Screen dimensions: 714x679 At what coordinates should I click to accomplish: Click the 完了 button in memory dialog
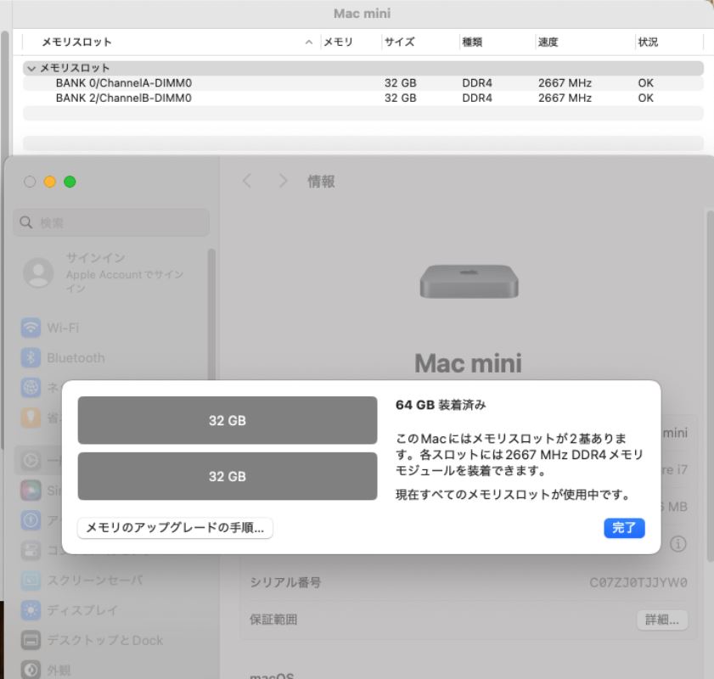(x=624, y=528)
